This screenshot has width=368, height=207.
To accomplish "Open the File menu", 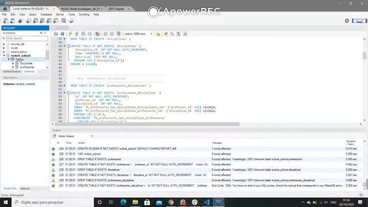I will coord(4,14).
